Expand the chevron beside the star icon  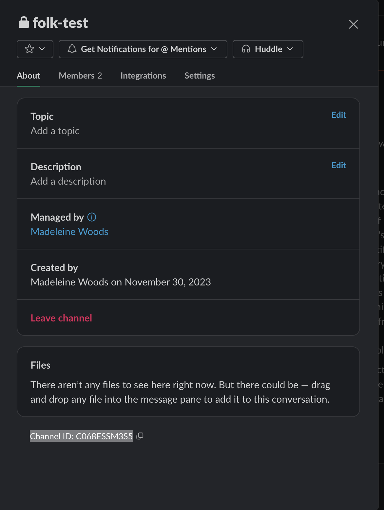click(x=42, y=49)
